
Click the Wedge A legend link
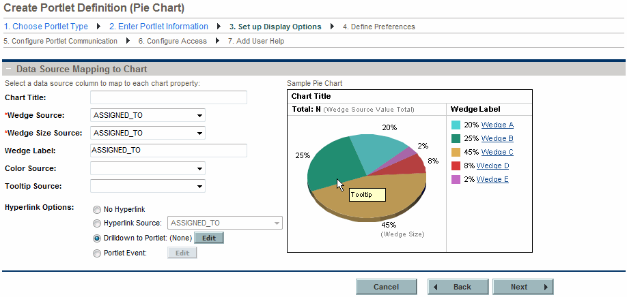[497, 125]
